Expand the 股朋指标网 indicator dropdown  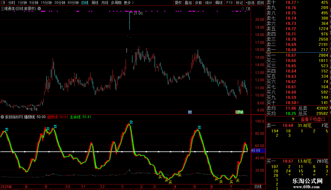click(x=2, y=117)
